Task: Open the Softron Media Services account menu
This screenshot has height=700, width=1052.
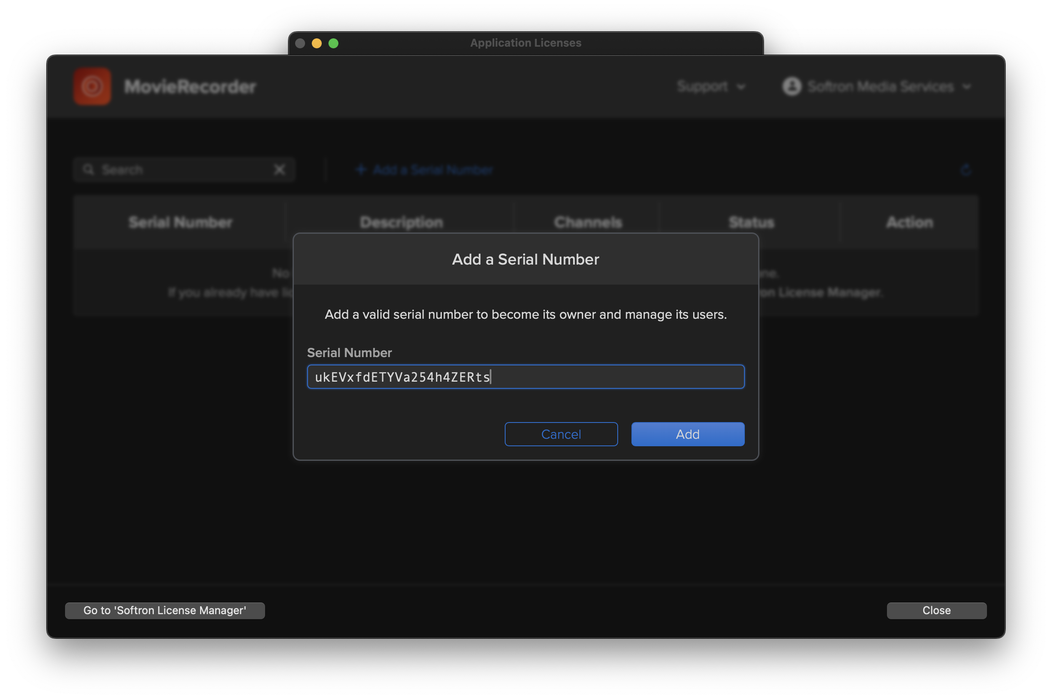Action: (x=877, y=87)
